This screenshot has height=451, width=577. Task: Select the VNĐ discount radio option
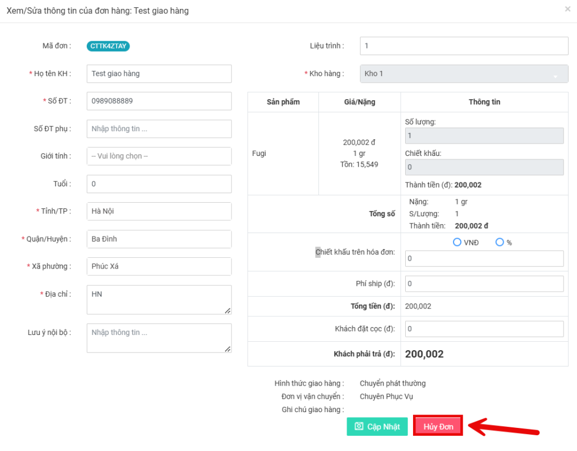[457, 242]
